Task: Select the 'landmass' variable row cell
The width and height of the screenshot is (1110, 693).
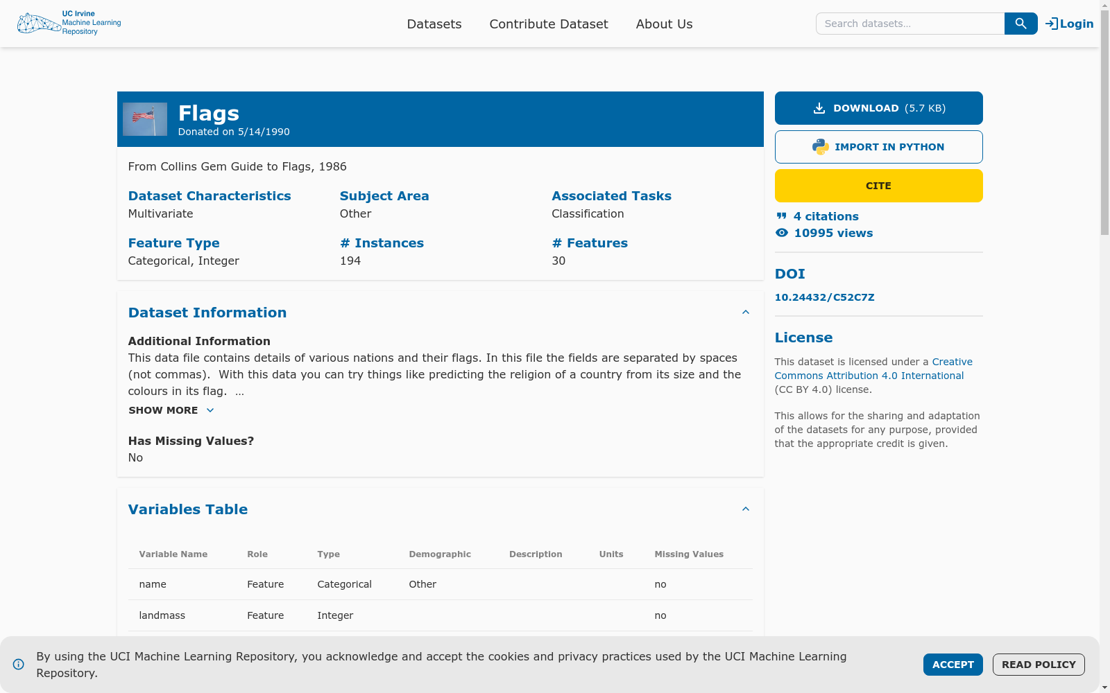Action: [x=162, y=615]
